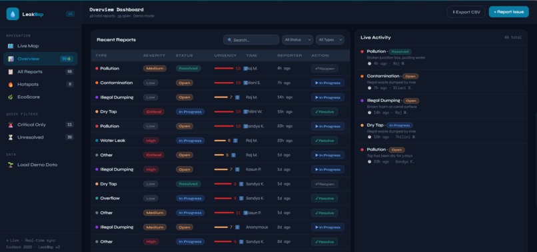Click the Anonymous reporter name

click(x=257, y=227)
